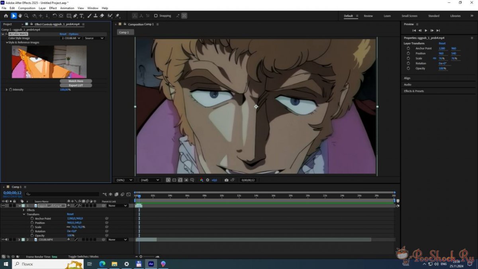Switch to the Project tab

pyautogui.click(x=8, y=24)
